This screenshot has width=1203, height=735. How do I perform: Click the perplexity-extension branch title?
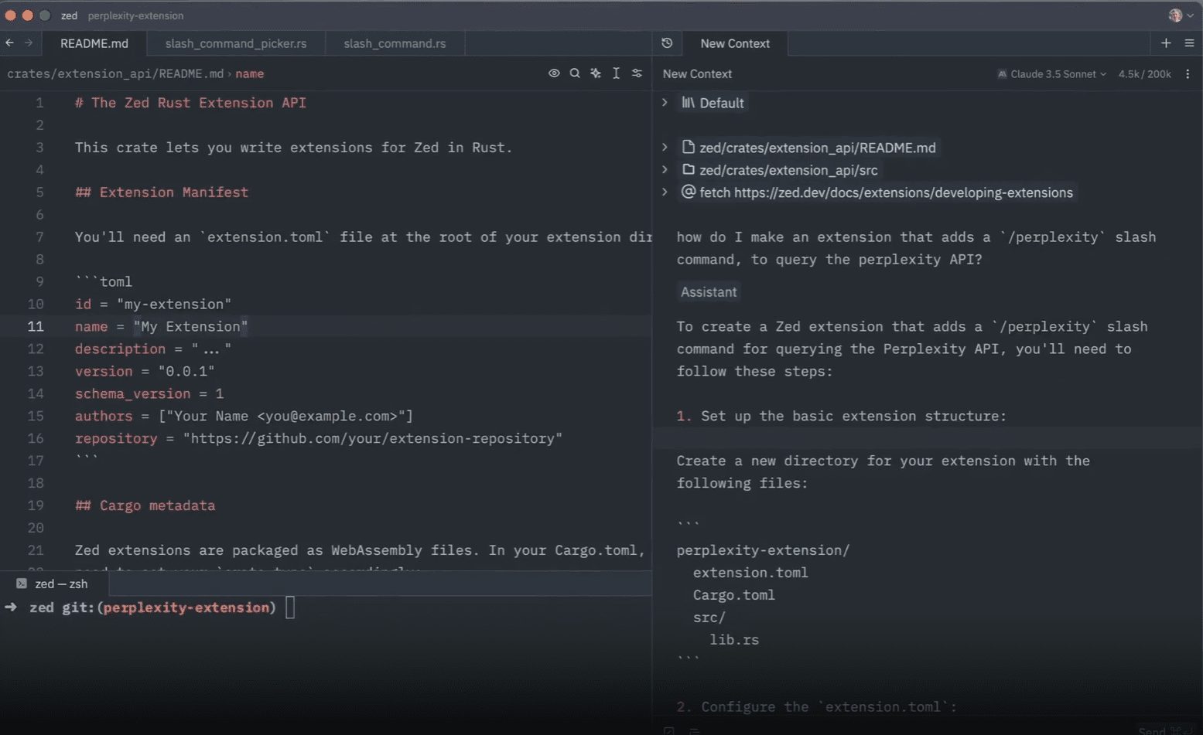click(135, 15)
